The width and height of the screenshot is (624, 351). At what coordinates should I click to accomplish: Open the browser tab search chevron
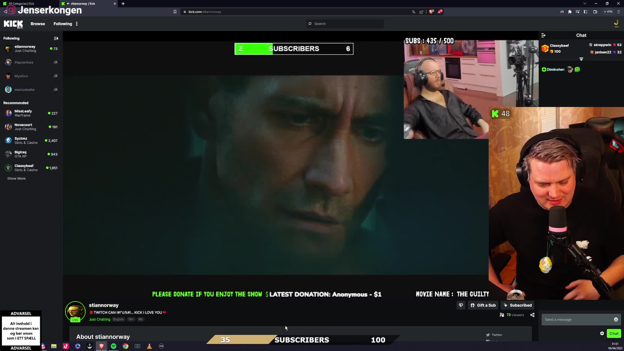(585, 4)
